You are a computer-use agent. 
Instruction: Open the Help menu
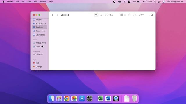(x=51, y=2)
